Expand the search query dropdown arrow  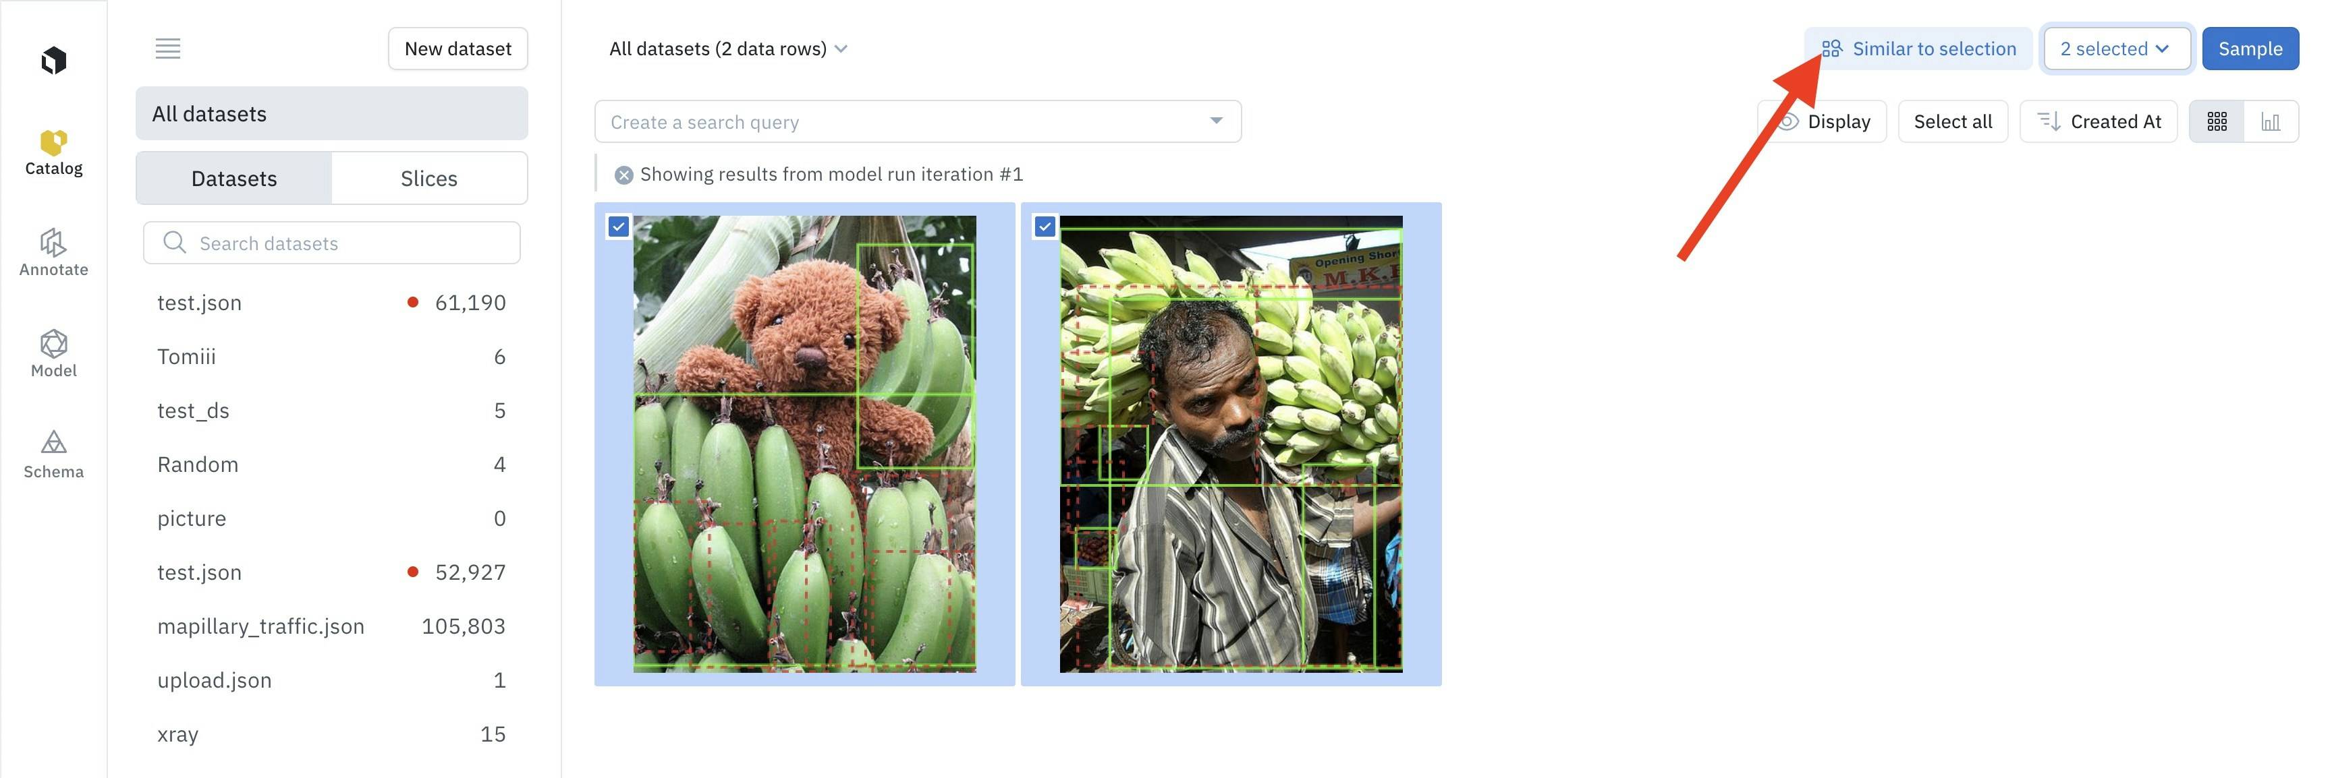coord(1216,121)
